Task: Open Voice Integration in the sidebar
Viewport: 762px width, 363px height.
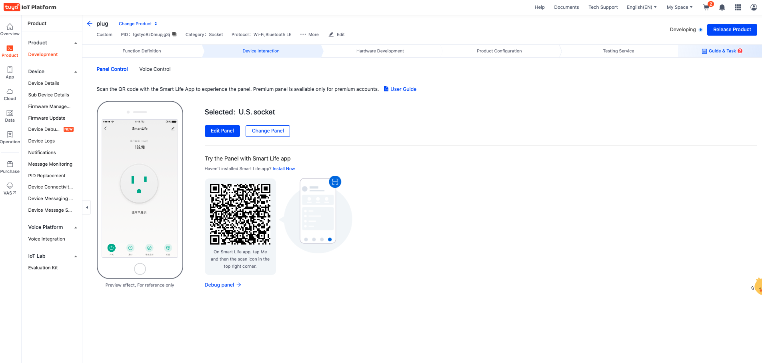Action: pos(46,239)
